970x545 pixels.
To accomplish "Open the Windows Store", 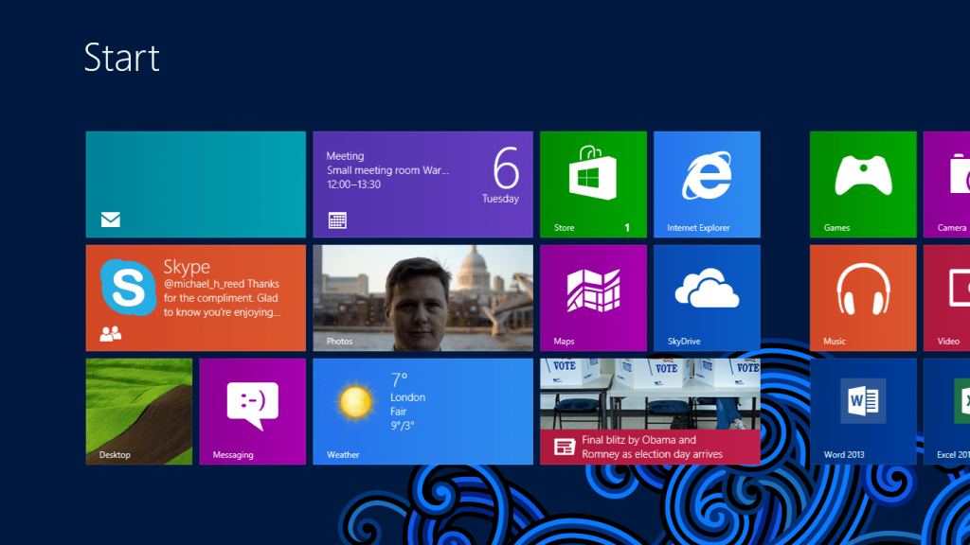I will click(593, 185).
